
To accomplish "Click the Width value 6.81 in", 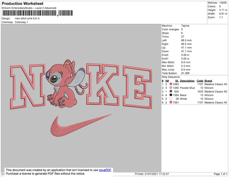I will pos(223,14).
